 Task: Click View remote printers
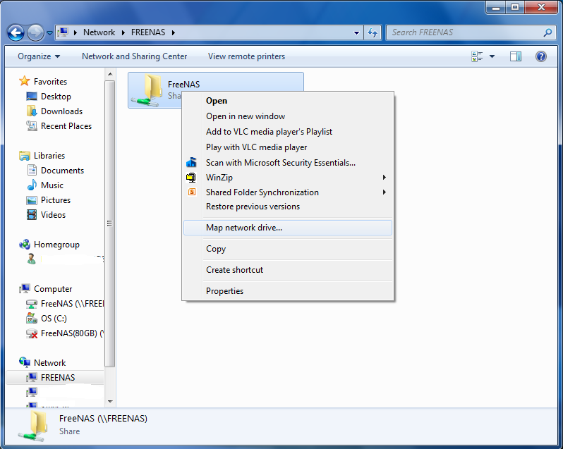tap(246, 56)
